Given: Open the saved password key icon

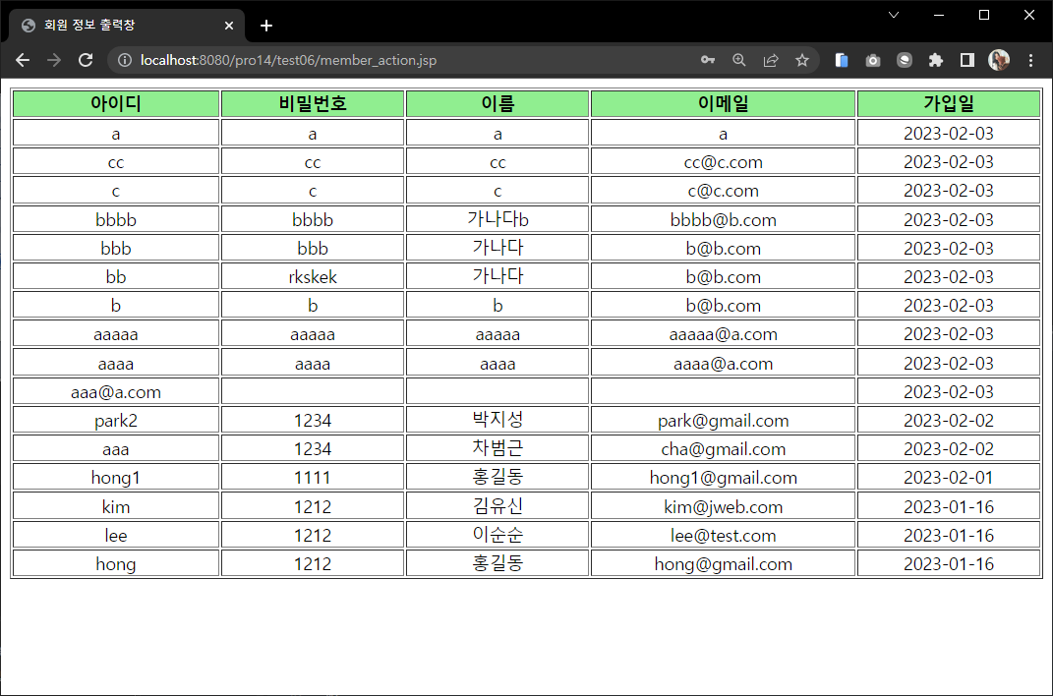Looking at the screenshot, I should click(x=708, y=60).
